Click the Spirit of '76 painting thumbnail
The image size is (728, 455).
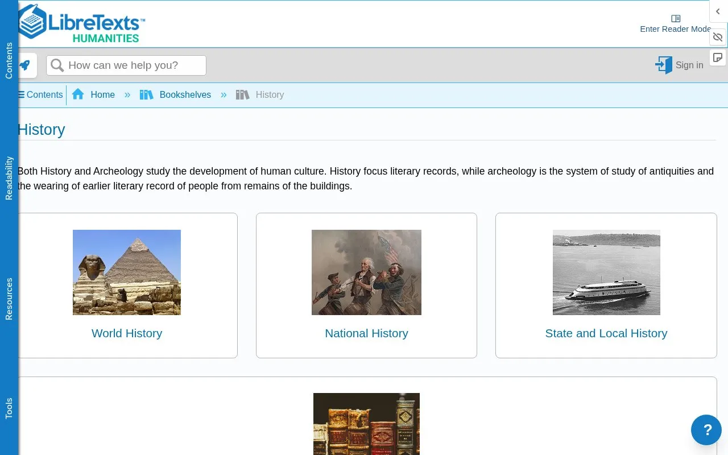click(x=366, y=272)
